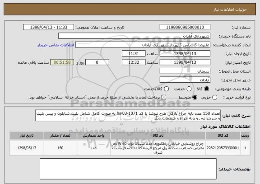Click the need creation time 11:31 field
Image resolution: width=260 pixels, height=184 pixels.
(x=134, y=53)
